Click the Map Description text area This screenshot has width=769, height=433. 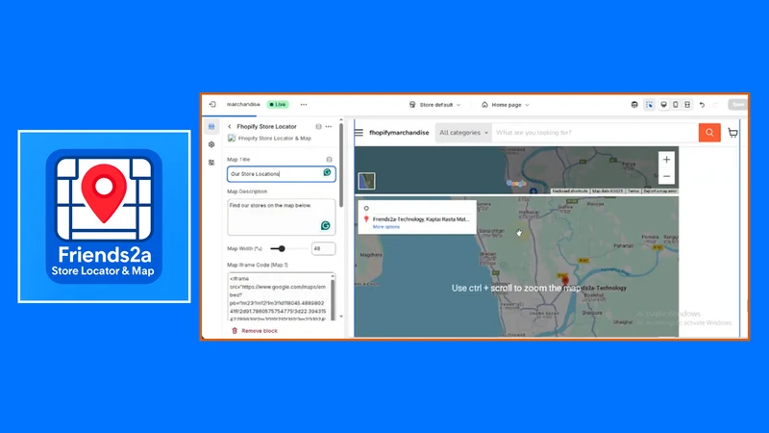coord(282,216)
